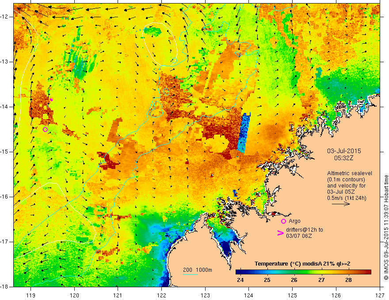This screenshot has height=300, width=389.
Task: Click the 'Temperature (°C) modisA 21% ql>=2' title
Action: pyautogui.click(x=302, y=264)
